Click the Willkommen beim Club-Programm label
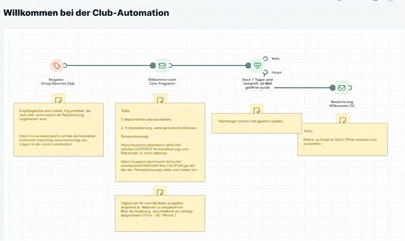Screen dimensions: 405x241 click(x=162, y=82)
